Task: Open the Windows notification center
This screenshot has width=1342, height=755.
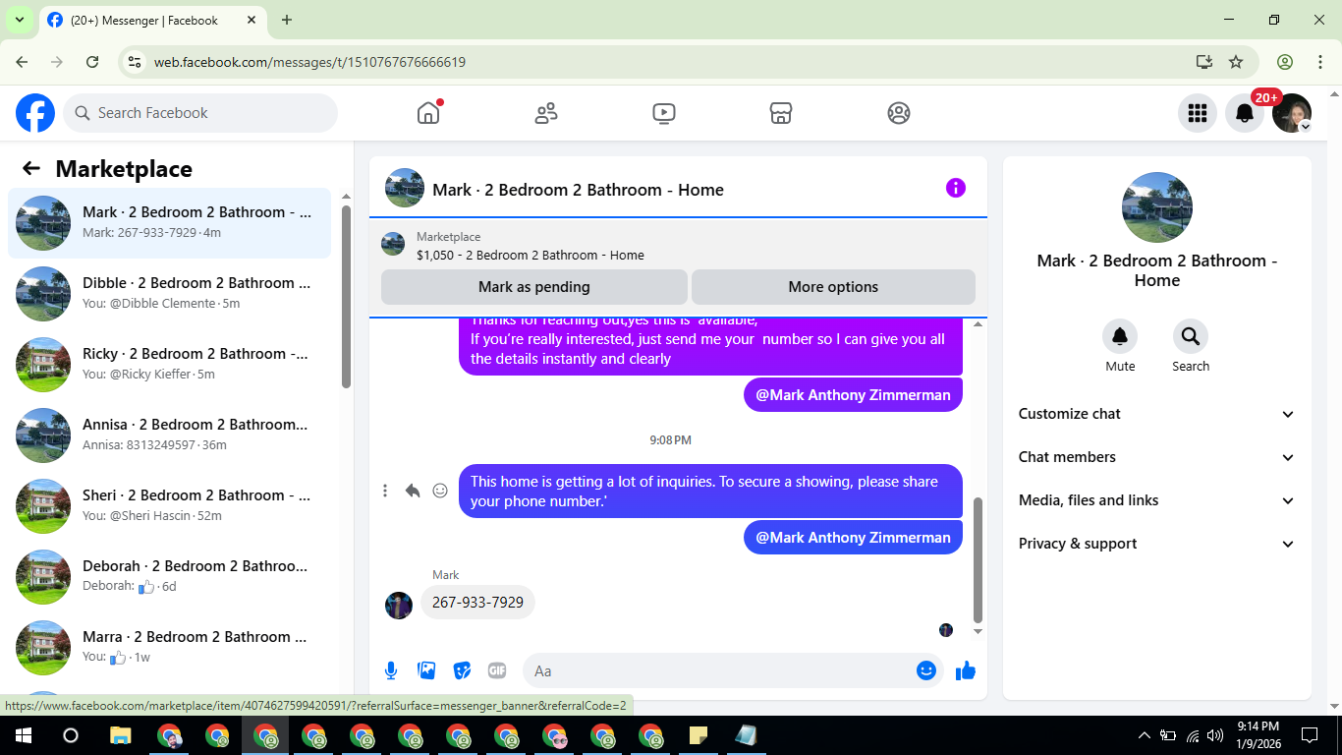Action: point(1310,735)
